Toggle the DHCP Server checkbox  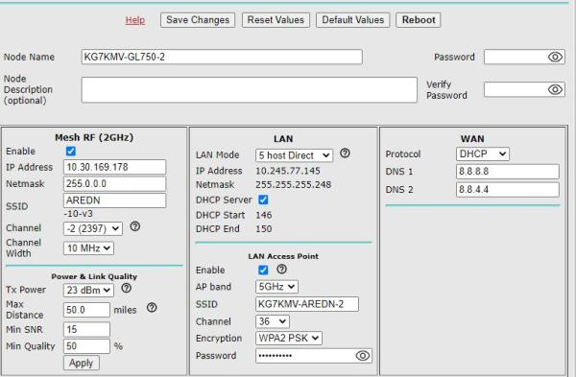pyautogui.click(x=263, y=200)
